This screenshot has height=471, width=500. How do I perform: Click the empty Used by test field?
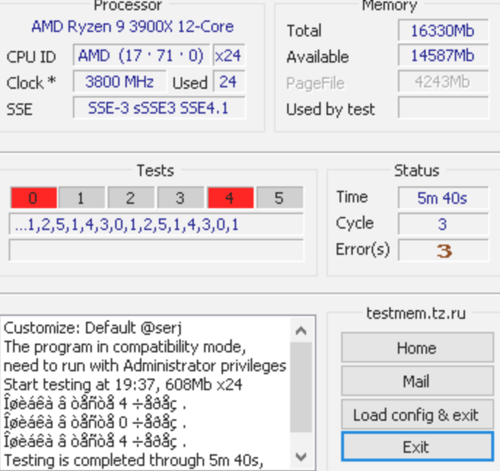(443, 108)
